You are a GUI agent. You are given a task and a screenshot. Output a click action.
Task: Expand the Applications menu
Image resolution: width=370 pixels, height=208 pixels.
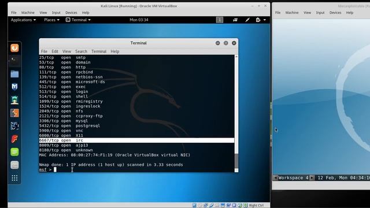pyautogui.click(x=23, y=20)
